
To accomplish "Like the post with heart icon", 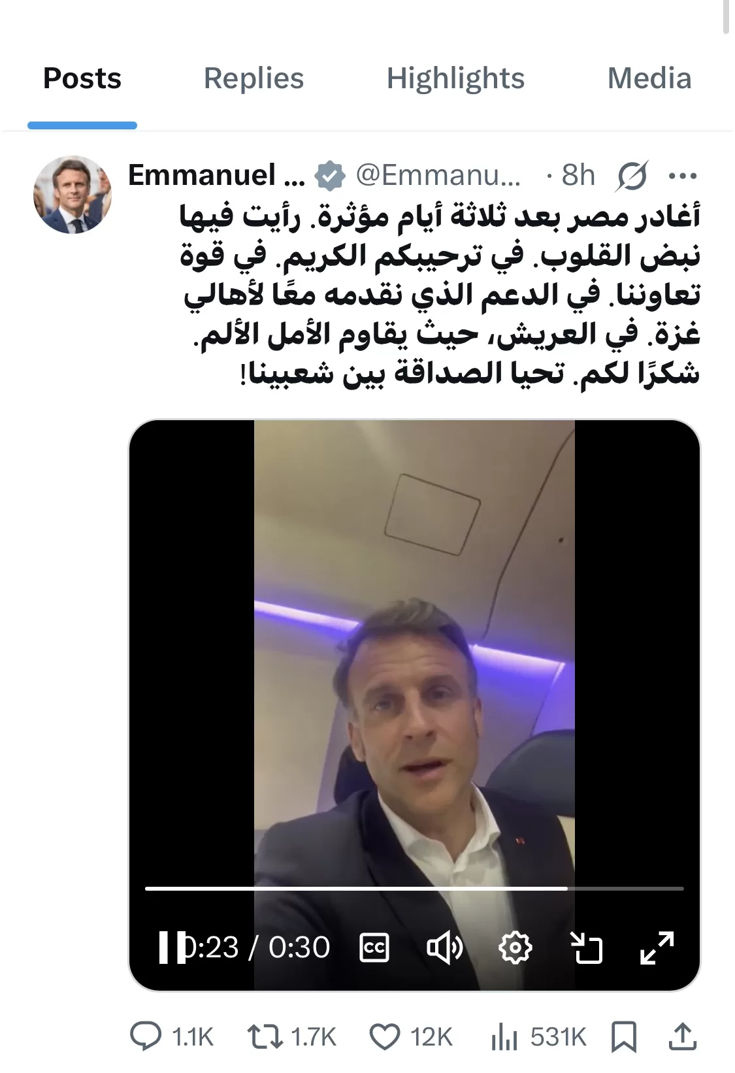I will click(385, 1036).
